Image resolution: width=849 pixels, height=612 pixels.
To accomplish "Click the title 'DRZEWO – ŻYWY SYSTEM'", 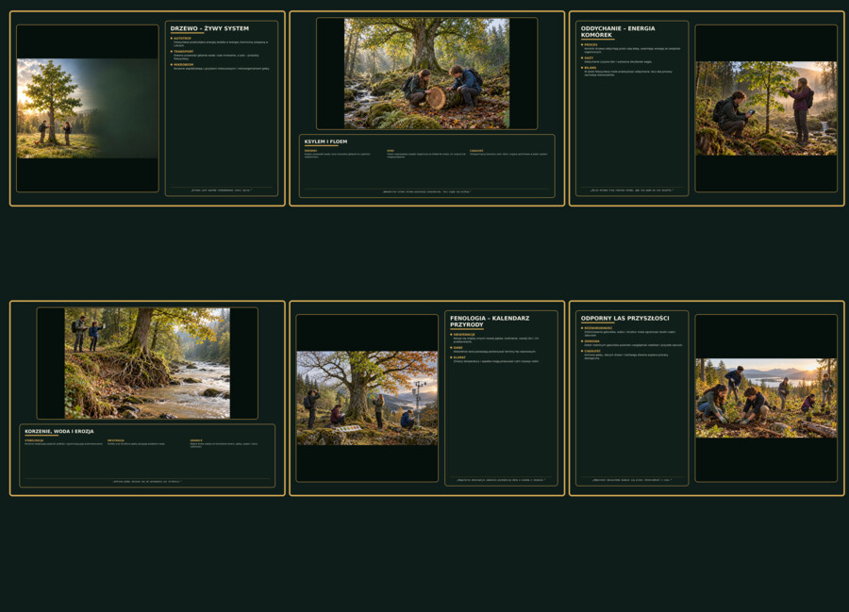I will 209,28.
